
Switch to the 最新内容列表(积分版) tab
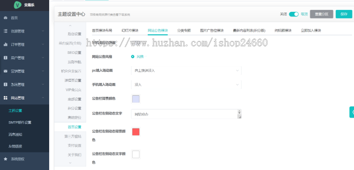(249, 30)
